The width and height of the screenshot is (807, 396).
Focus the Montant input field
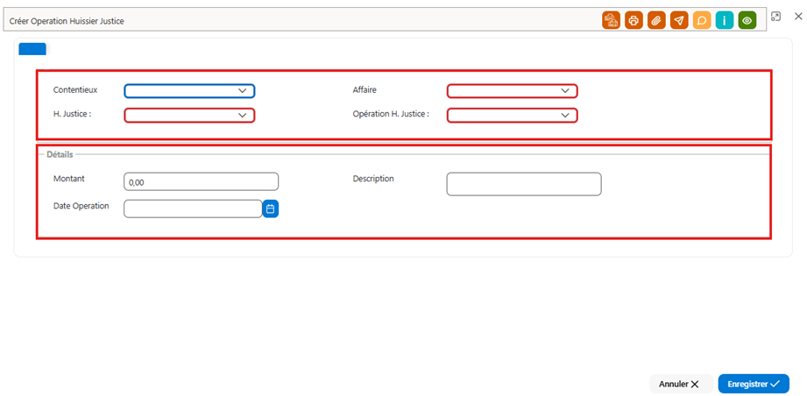click(x=202, y=181)
